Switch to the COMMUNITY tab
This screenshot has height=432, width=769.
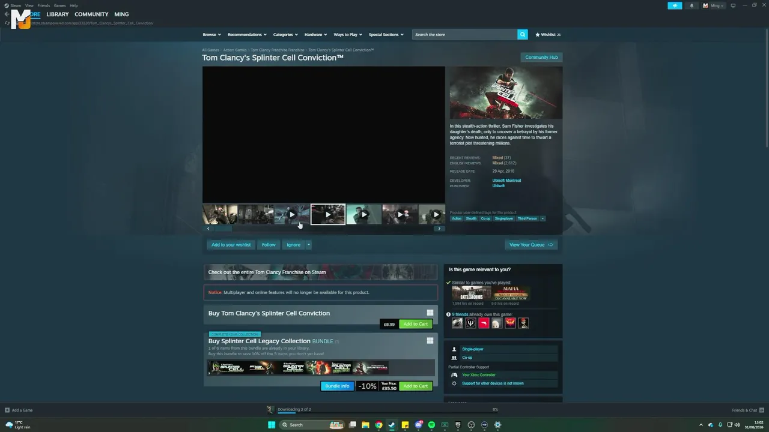click(x=91, y=14)
